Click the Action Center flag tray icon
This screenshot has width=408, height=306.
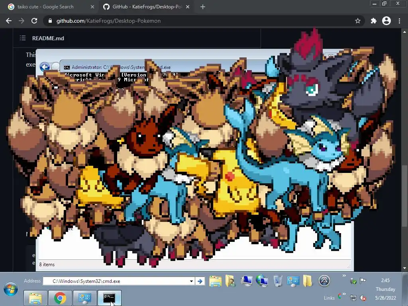(363, 280)
